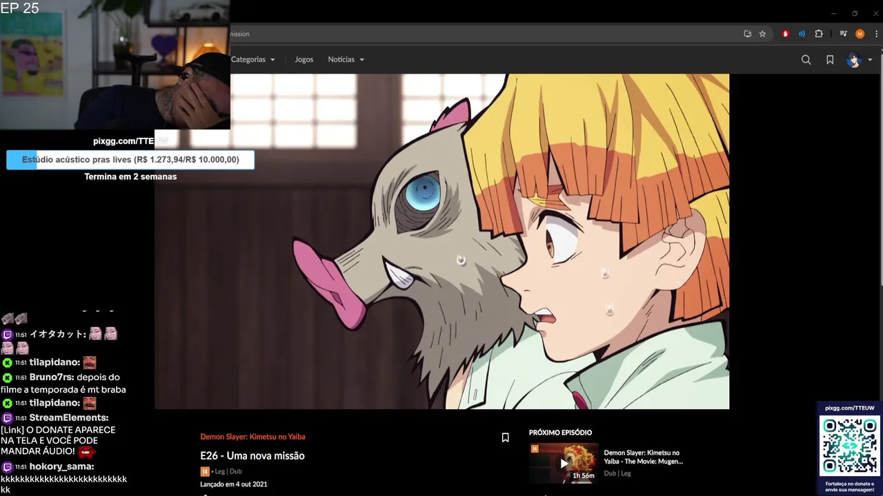Open the browser three-dot menu
This screenshot has width=883, height=496.
coord(876,34)
